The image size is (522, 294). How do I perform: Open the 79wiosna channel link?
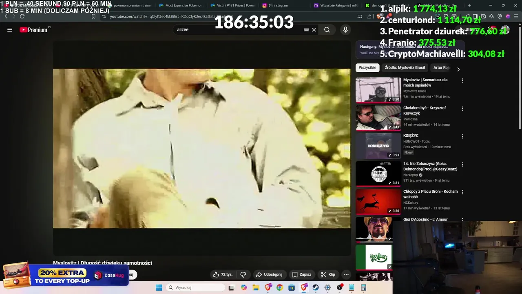pyautogui.click(x=410, y=119)
